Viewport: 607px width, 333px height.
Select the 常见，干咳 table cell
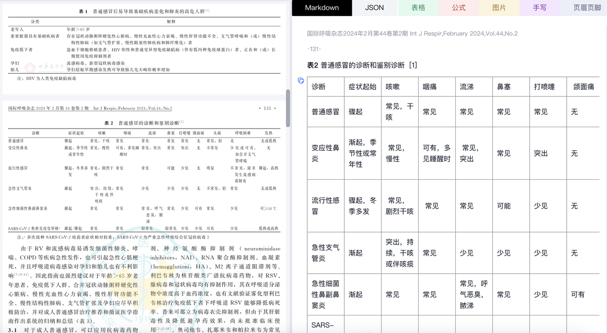click(x=399, y=111)
